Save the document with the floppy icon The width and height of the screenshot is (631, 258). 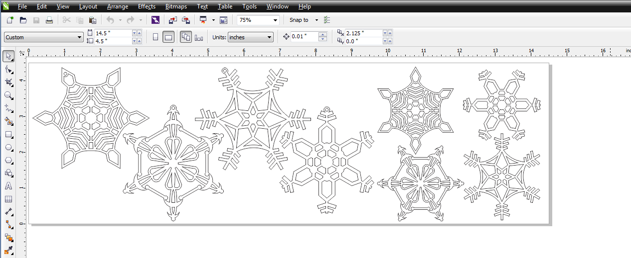36,20
